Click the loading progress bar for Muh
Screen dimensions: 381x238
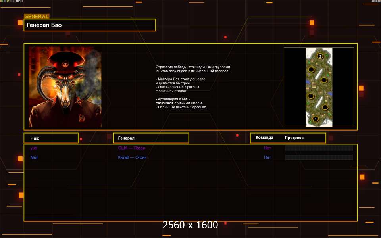(x=319, y=157)
